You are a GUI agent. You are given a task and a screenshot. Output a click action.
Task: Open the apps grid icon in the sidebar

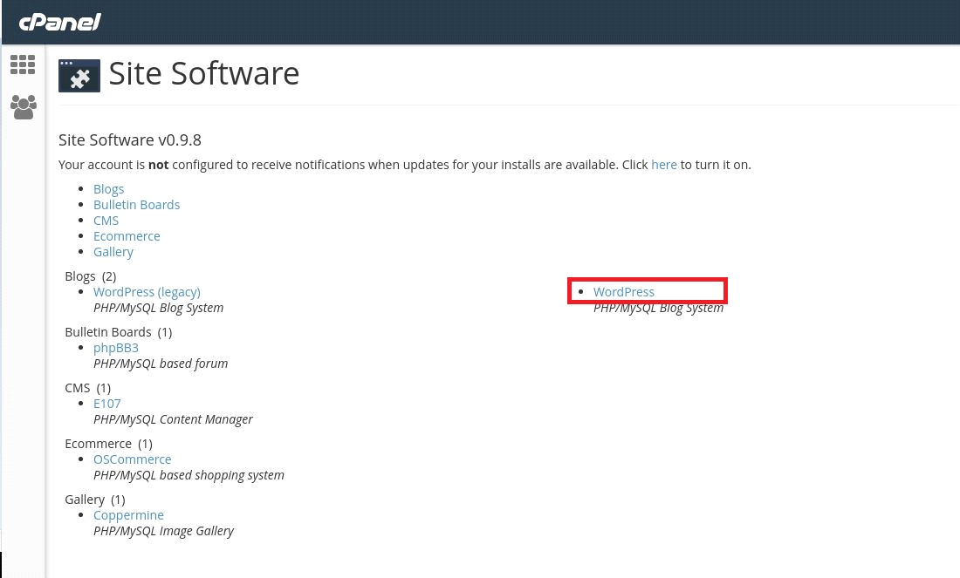(x=23, y=65)
